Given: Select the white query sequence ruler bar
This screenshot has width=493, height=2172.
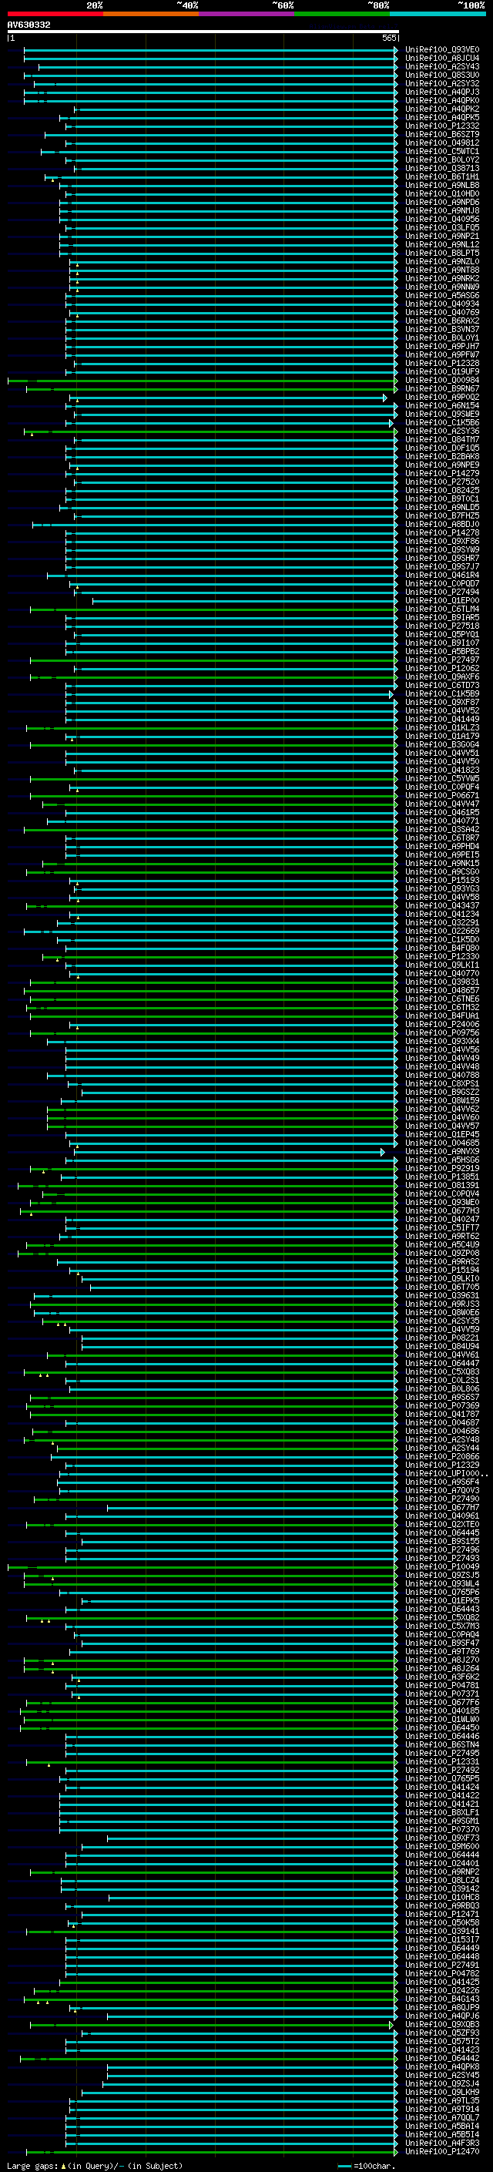Looking at the screenshot, I should [203, 32].
